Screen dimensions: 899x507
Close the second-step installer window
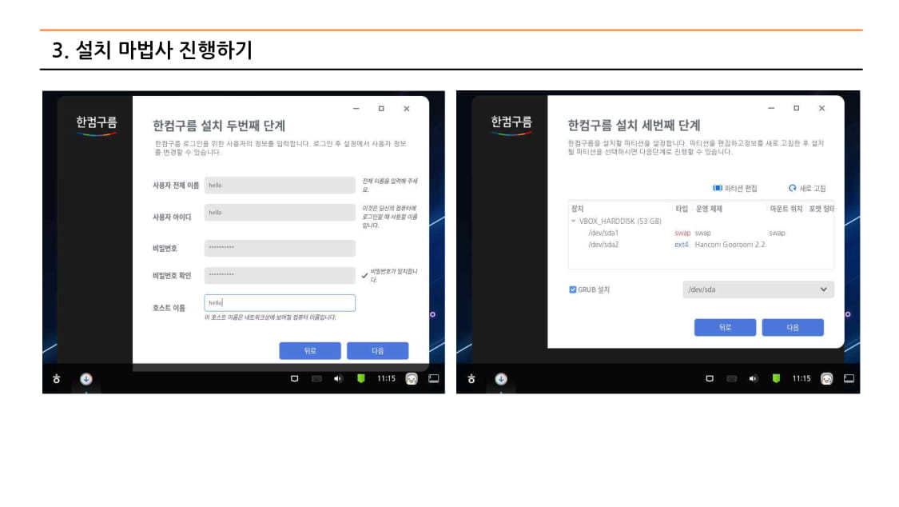407,109
